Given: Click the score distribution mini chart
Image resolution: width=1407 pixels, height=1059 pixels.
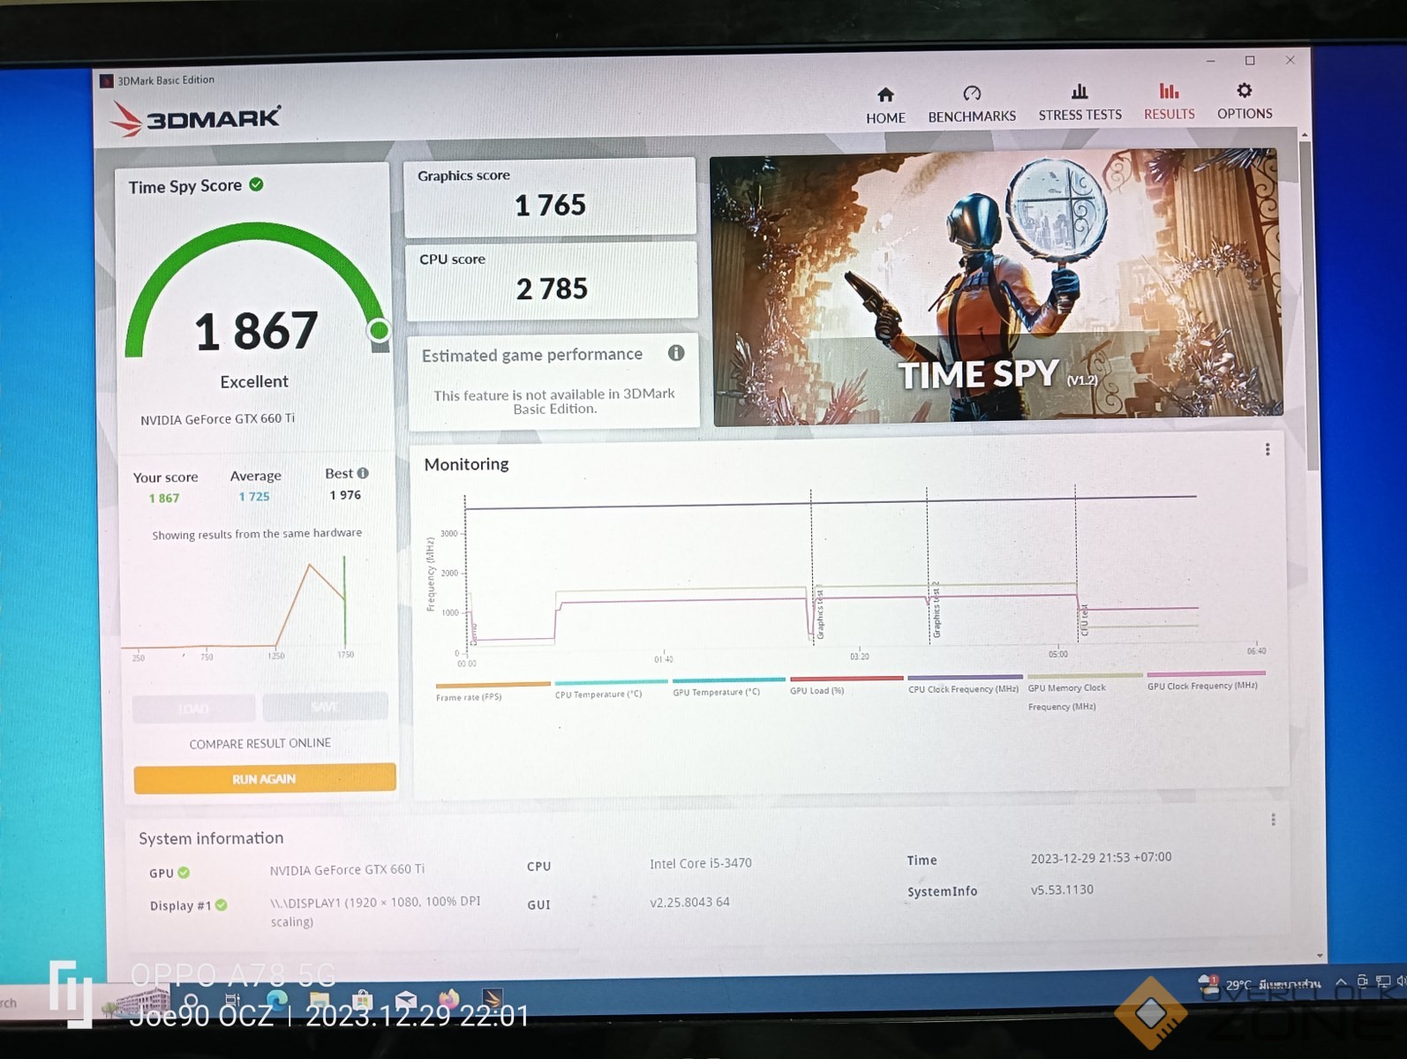Looking at the screenshot, I should 245,607.
